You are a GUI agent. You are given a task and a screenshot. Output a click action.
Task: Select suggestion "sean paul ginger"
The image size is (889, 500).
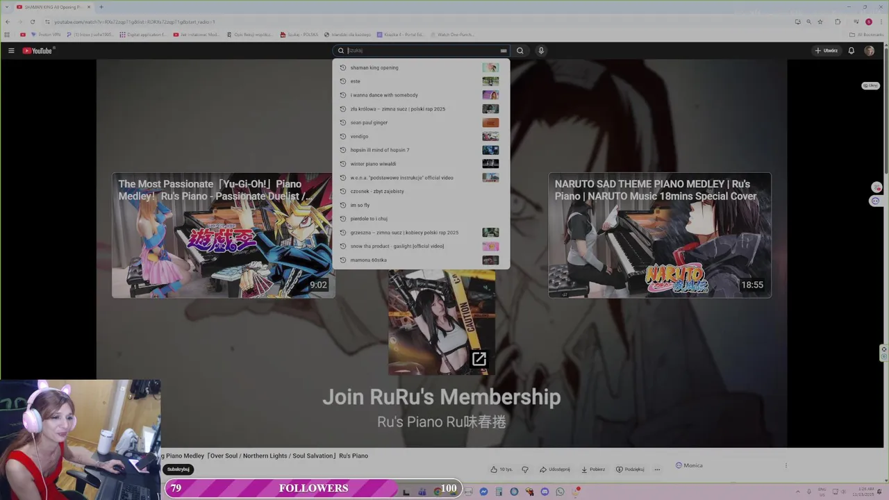point(420,122)
